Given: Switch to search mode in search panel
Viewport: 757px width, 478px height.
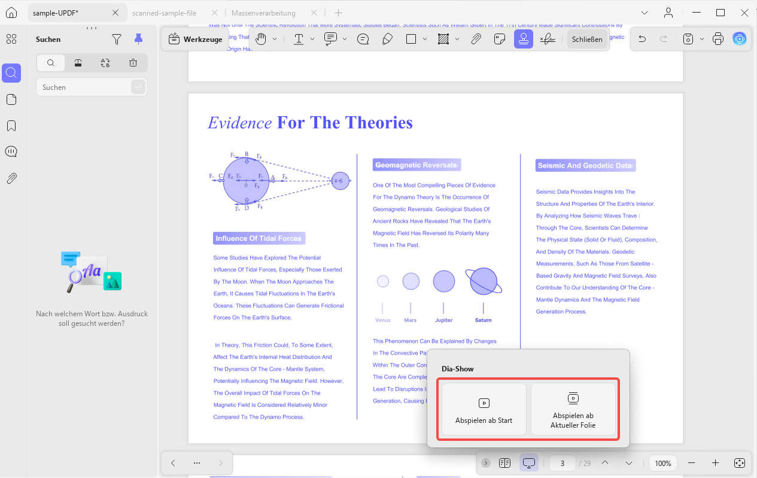Looking at the screenshot, I should pos(51,63).
